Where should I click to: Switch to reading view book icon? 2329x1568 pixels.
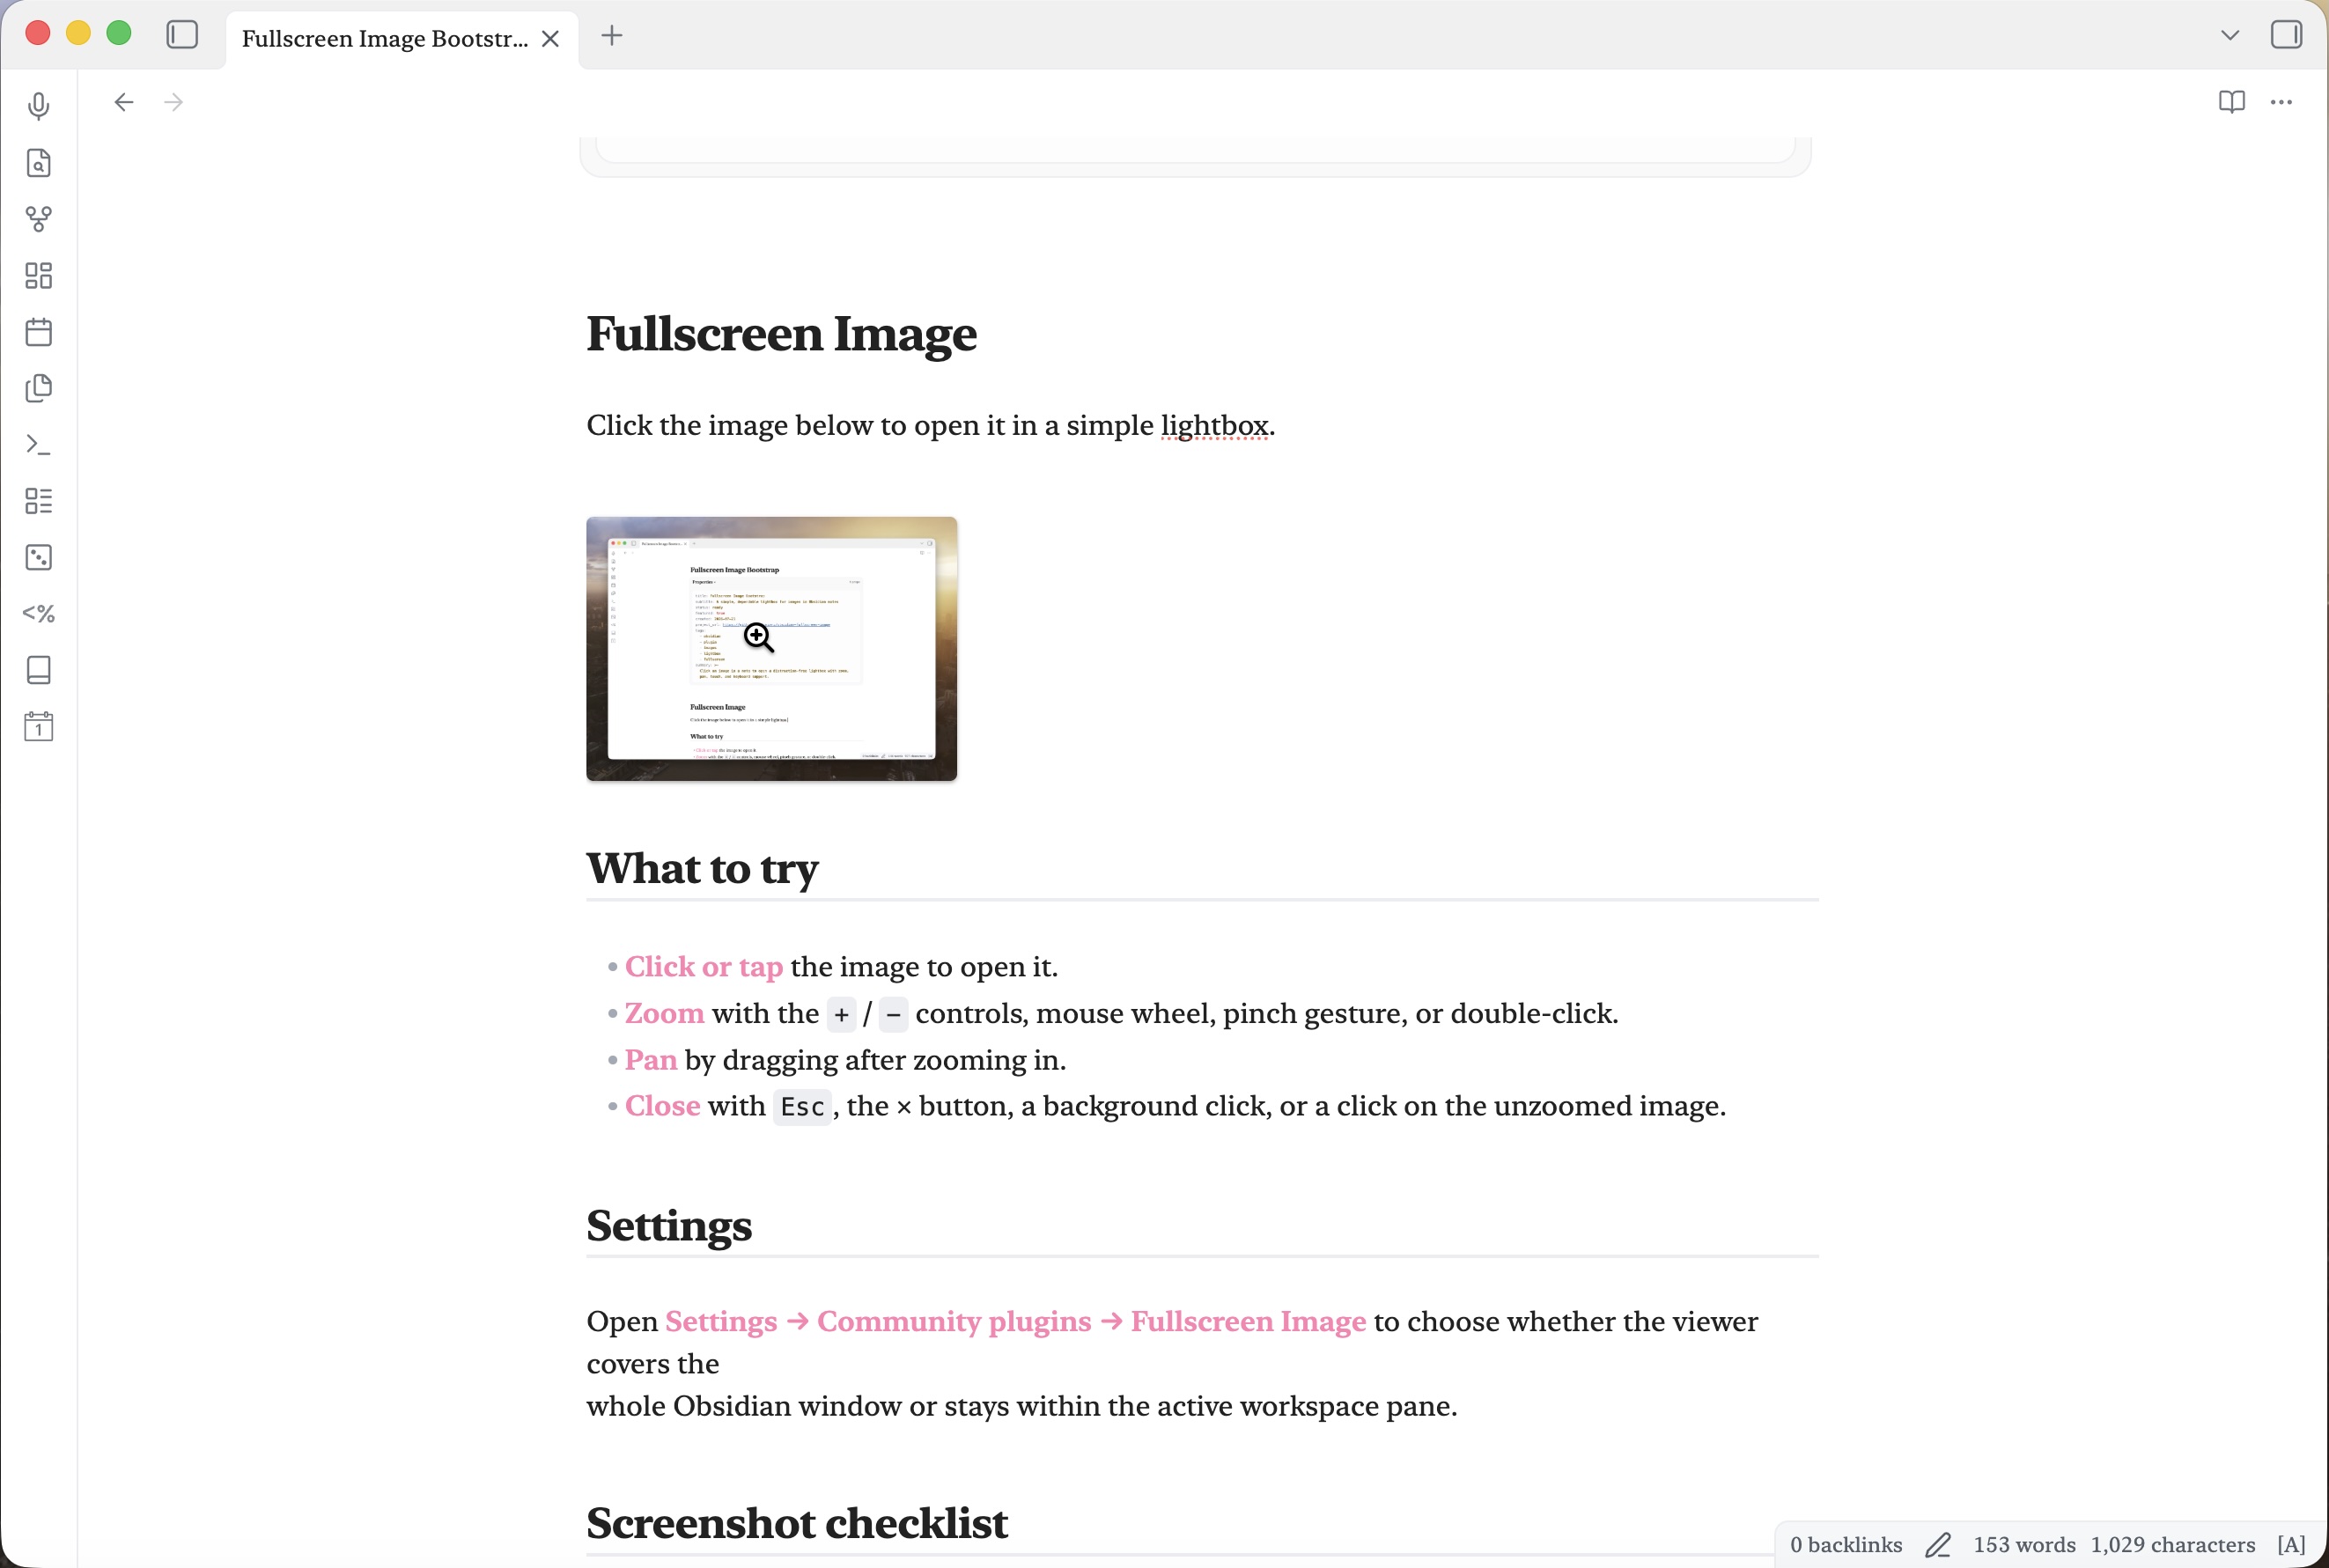(2232, 102)
